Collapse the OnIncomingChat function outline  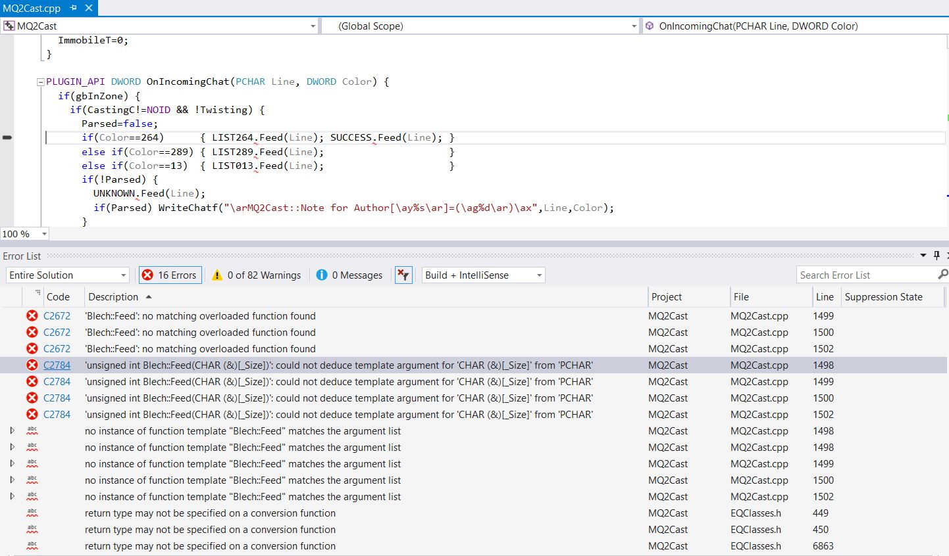(40, 82)
